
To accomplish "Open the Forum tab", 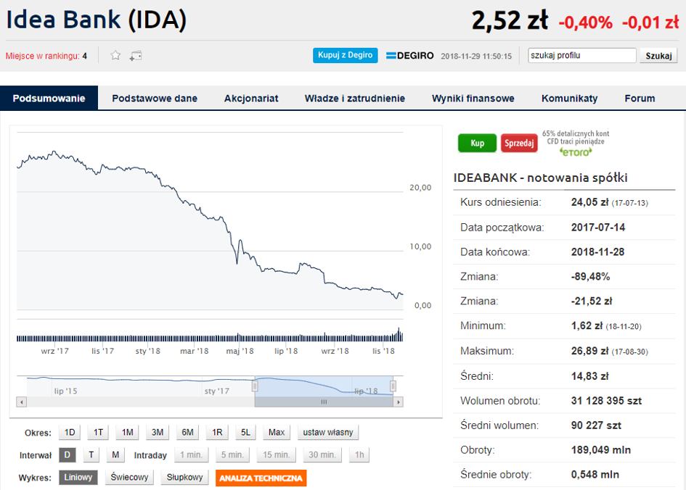I will (640, 99).
